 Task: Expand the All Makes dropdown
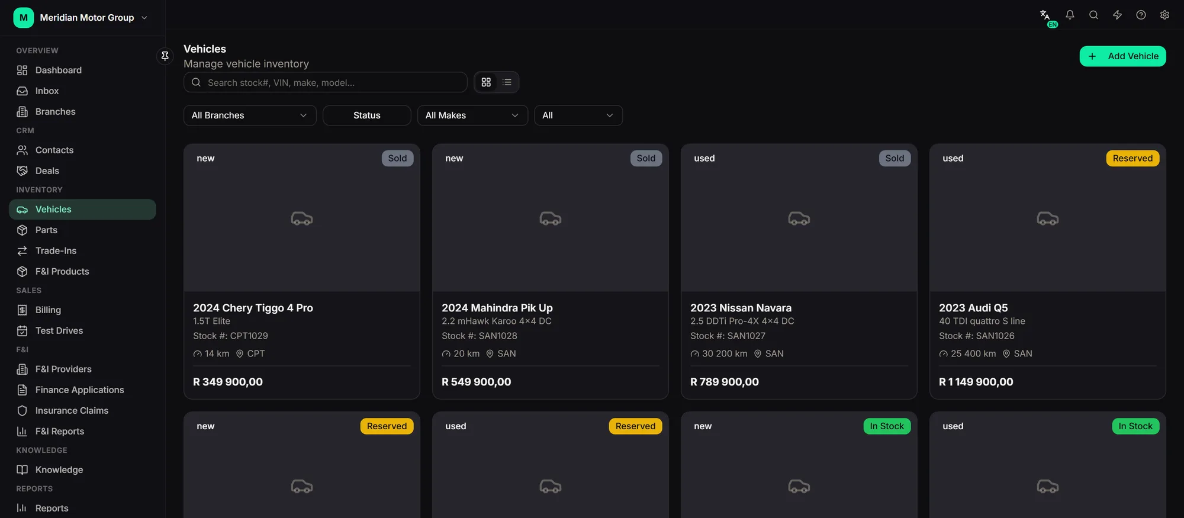(472, 115)
